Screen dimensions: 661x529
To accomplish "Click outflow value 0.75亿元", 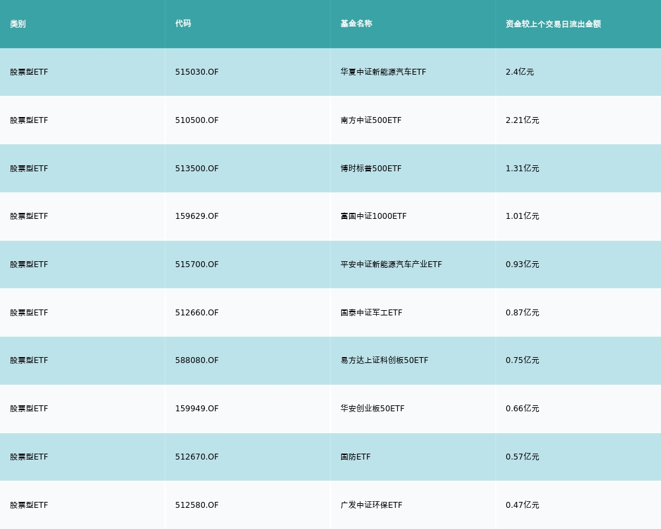I will [x=522, y=360].
